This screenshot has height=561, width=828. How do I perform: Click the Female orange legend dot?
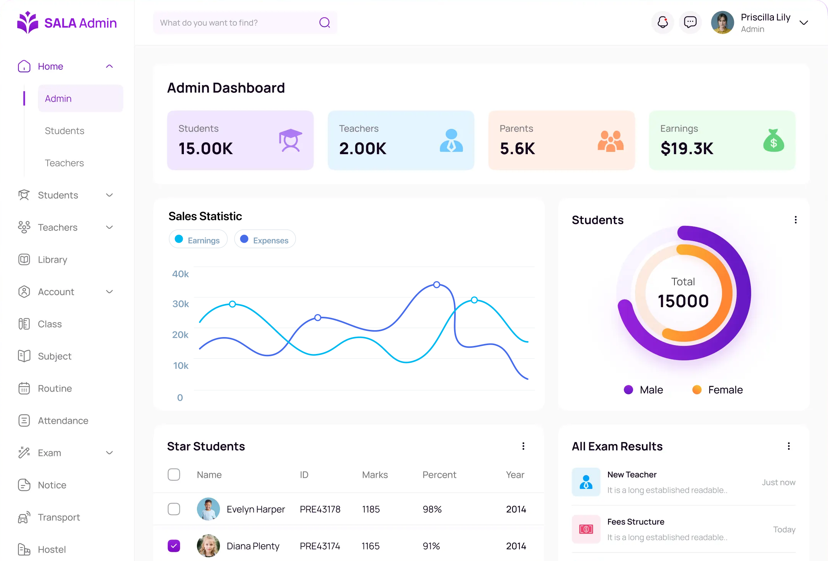697,390
